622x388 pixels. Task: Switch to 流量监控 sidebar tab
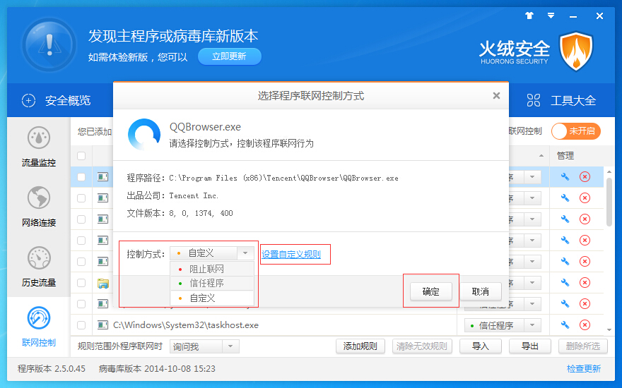39,147
